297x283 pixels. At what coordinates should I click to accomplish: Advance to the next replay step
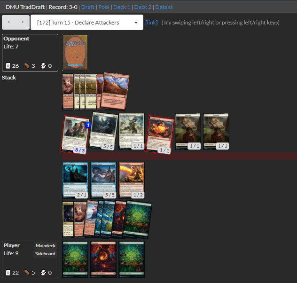tap(23, 22)
